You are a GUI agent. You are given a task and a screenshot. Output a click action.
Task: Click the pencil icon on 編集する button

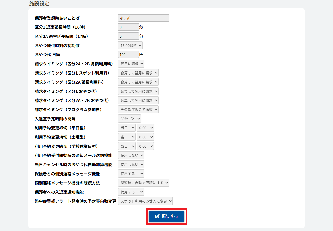tap(157, 216)
